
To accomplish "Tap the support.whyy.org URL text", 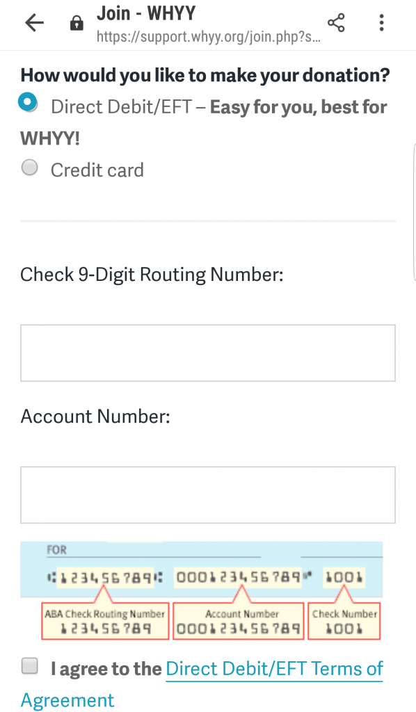I will 209,37.
